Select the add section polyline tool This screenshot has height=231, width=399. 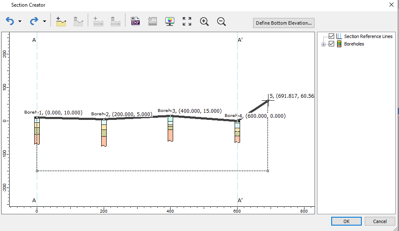[x=61, y=21]
